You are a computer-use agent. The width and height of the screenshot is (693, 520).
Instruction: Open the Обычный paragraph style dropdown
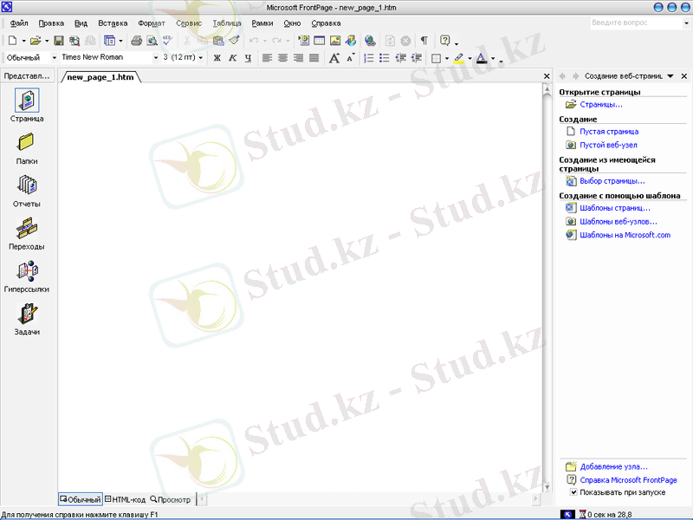[x=54, y=58]
